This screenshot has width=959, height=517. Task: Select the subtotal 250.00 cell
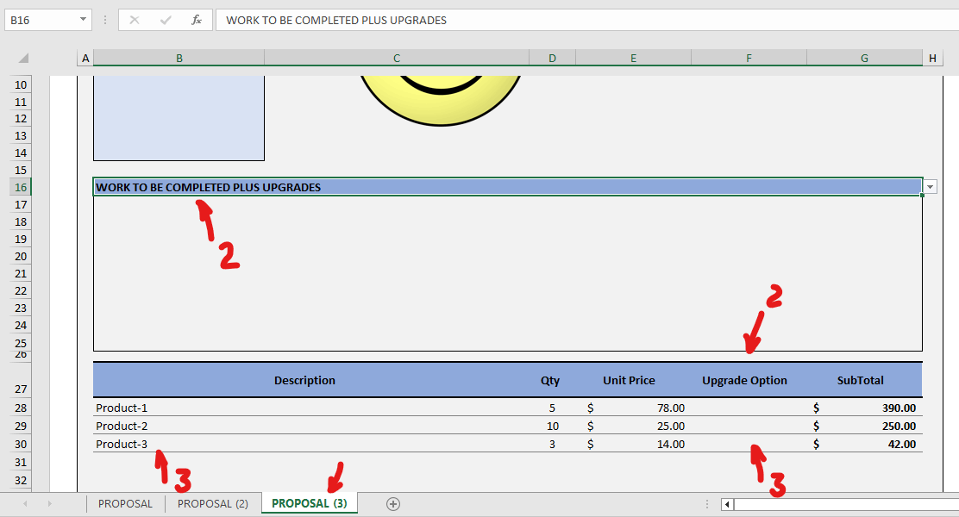865,426
